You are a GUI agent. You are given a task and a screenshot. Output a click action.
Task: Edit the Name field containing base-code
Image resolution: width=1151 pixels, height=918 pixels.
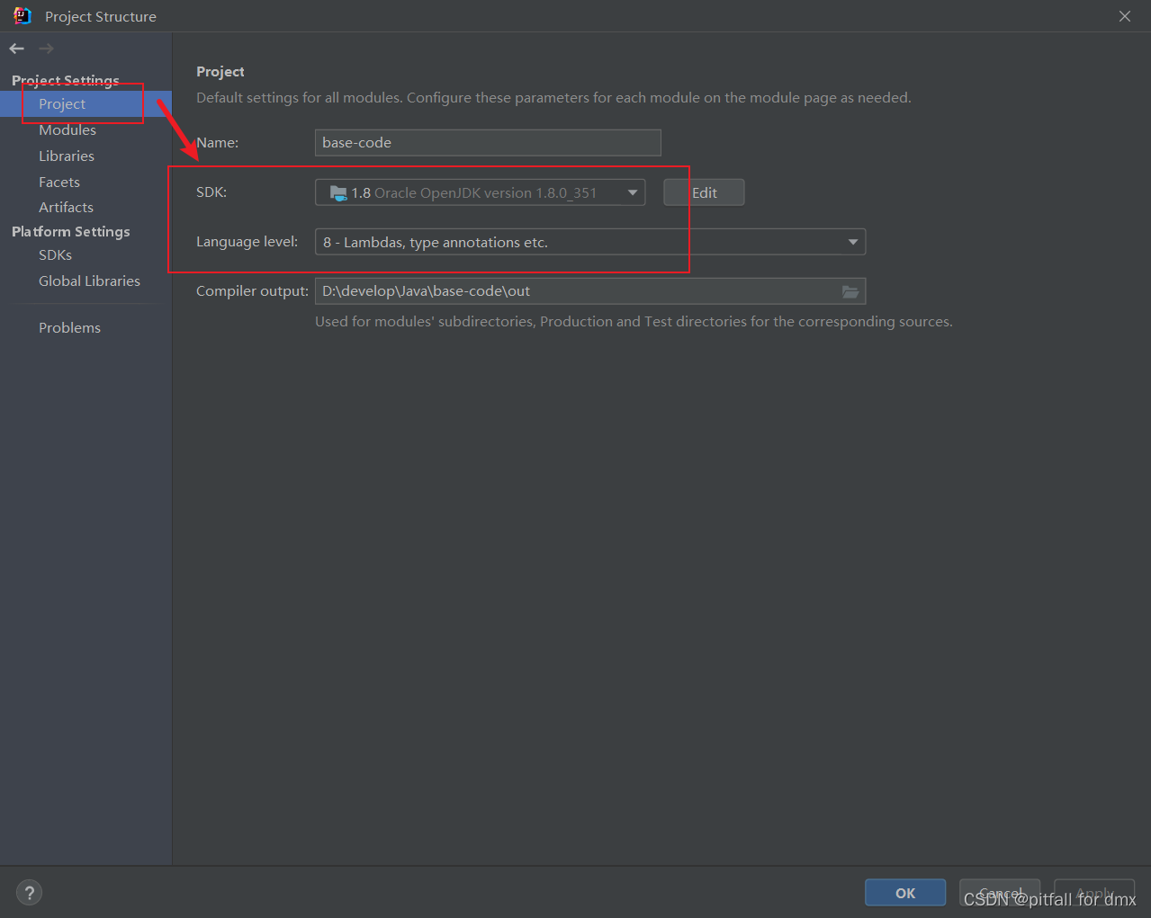(488, 143)
